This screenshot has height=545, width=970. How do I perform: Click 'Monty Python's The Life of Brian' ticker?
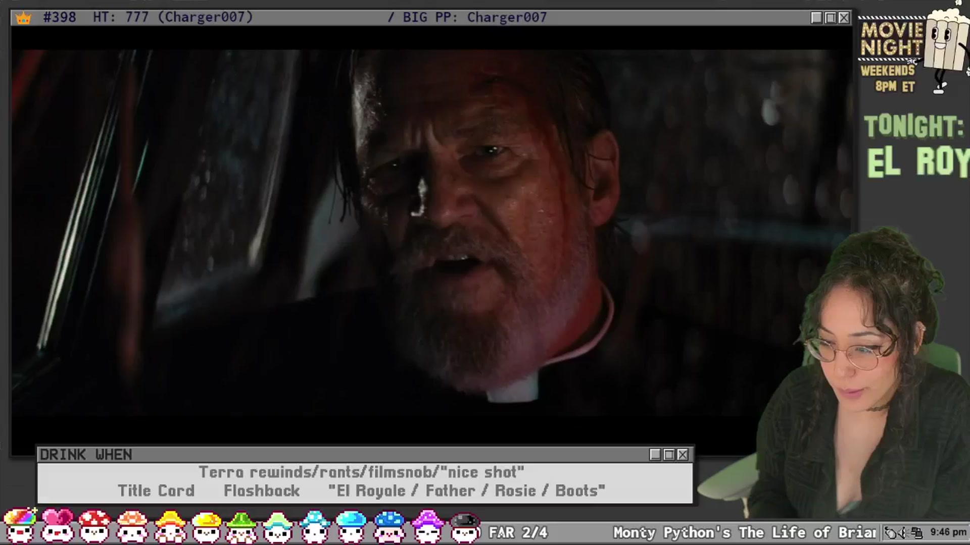coord(745,532)
